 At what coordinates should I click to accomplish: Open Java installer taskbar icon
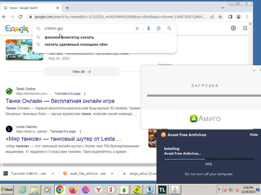tap(175, 189)
